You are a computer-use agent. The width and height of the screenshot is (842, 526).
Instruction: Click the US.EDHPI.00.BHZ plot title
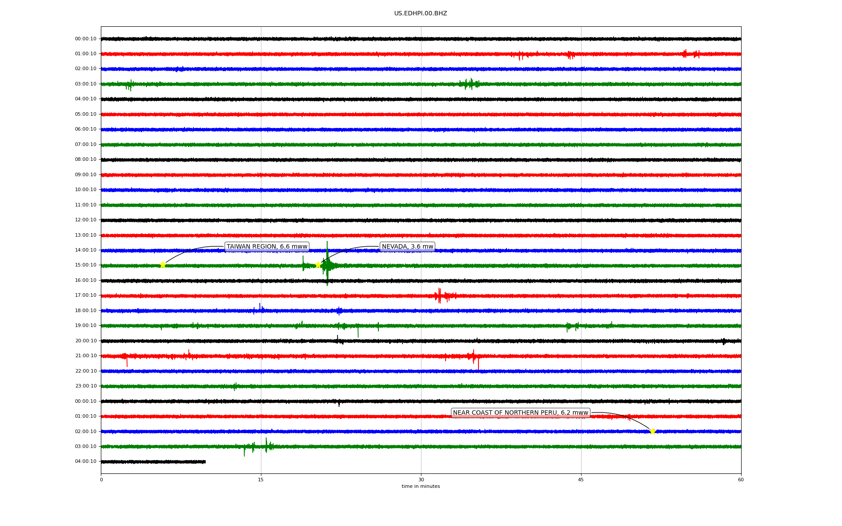pos(420,14)
